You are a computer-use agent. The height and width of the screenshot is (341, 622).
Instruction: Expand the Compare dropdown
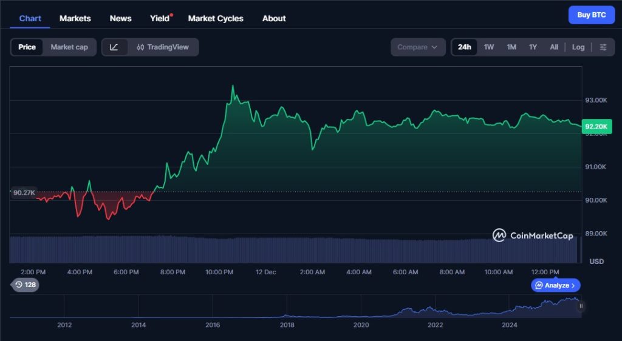pos(418,47)
